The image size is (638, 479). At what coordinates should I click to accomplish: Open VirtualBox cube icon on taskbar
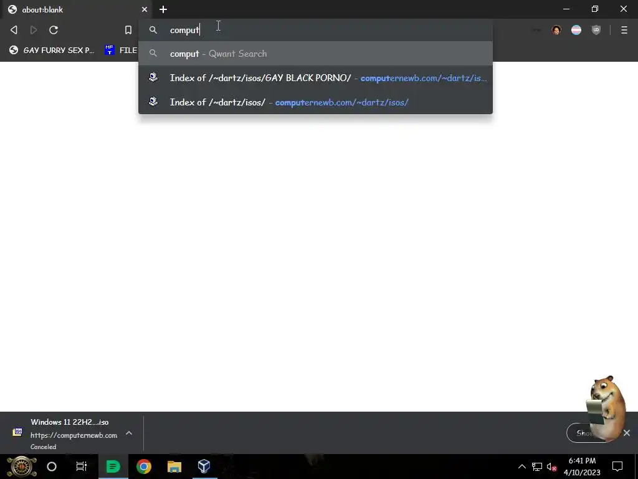coord(204,467)
